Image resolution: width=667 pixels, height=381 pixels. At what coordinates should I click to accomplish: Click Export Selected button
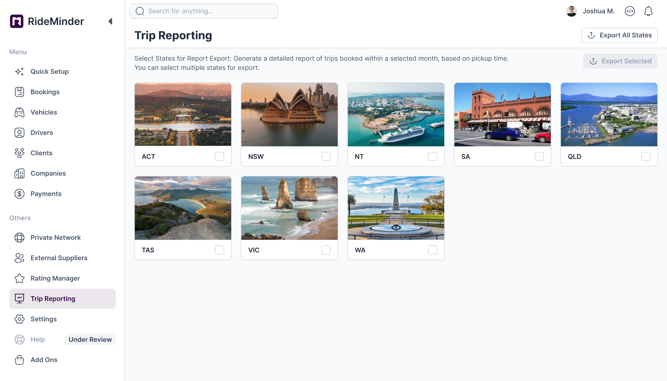pyautogui.click(x=620, y=61)
